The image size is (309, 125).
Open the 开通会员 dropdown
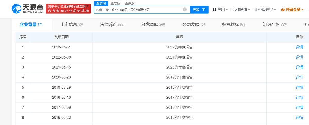[292, 10]
